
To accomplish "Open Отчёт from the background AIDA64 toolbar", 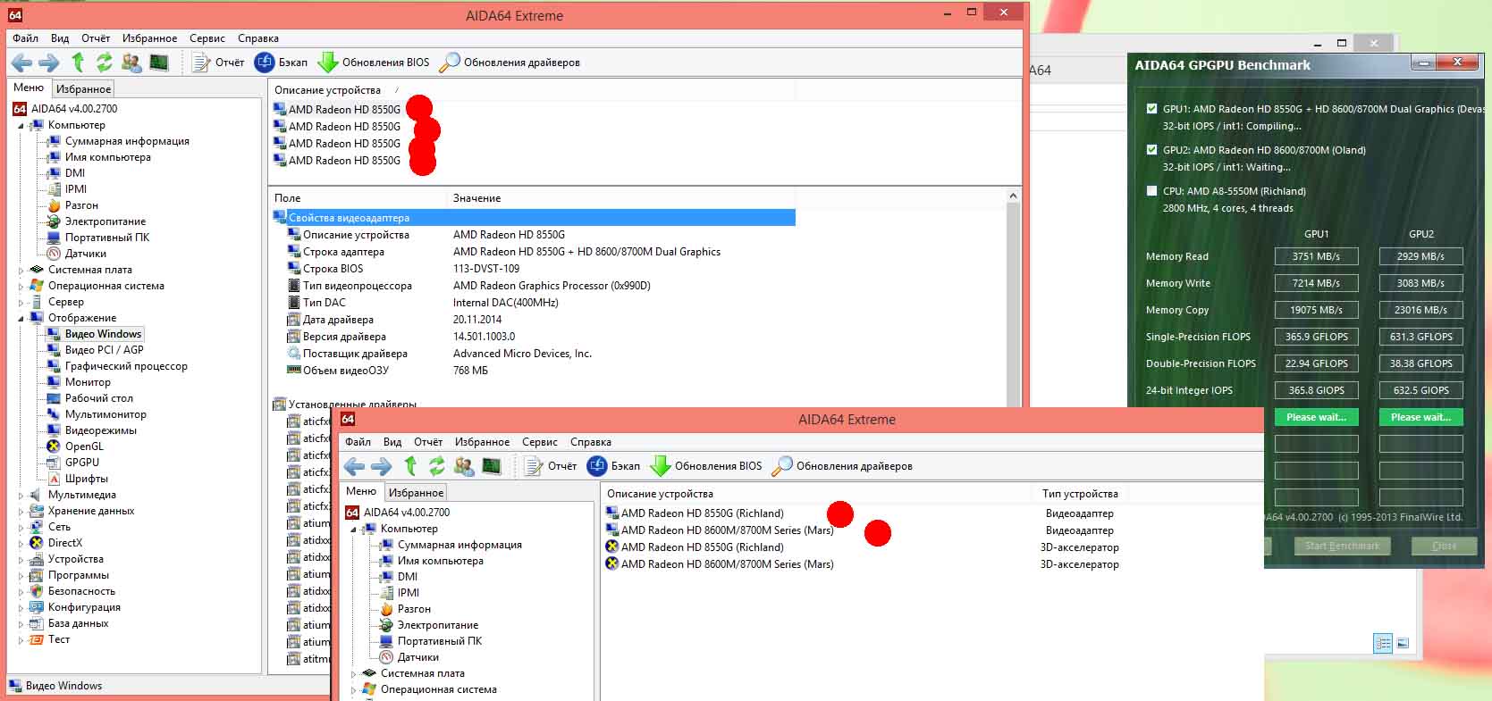I will click(x=218, y=63).
